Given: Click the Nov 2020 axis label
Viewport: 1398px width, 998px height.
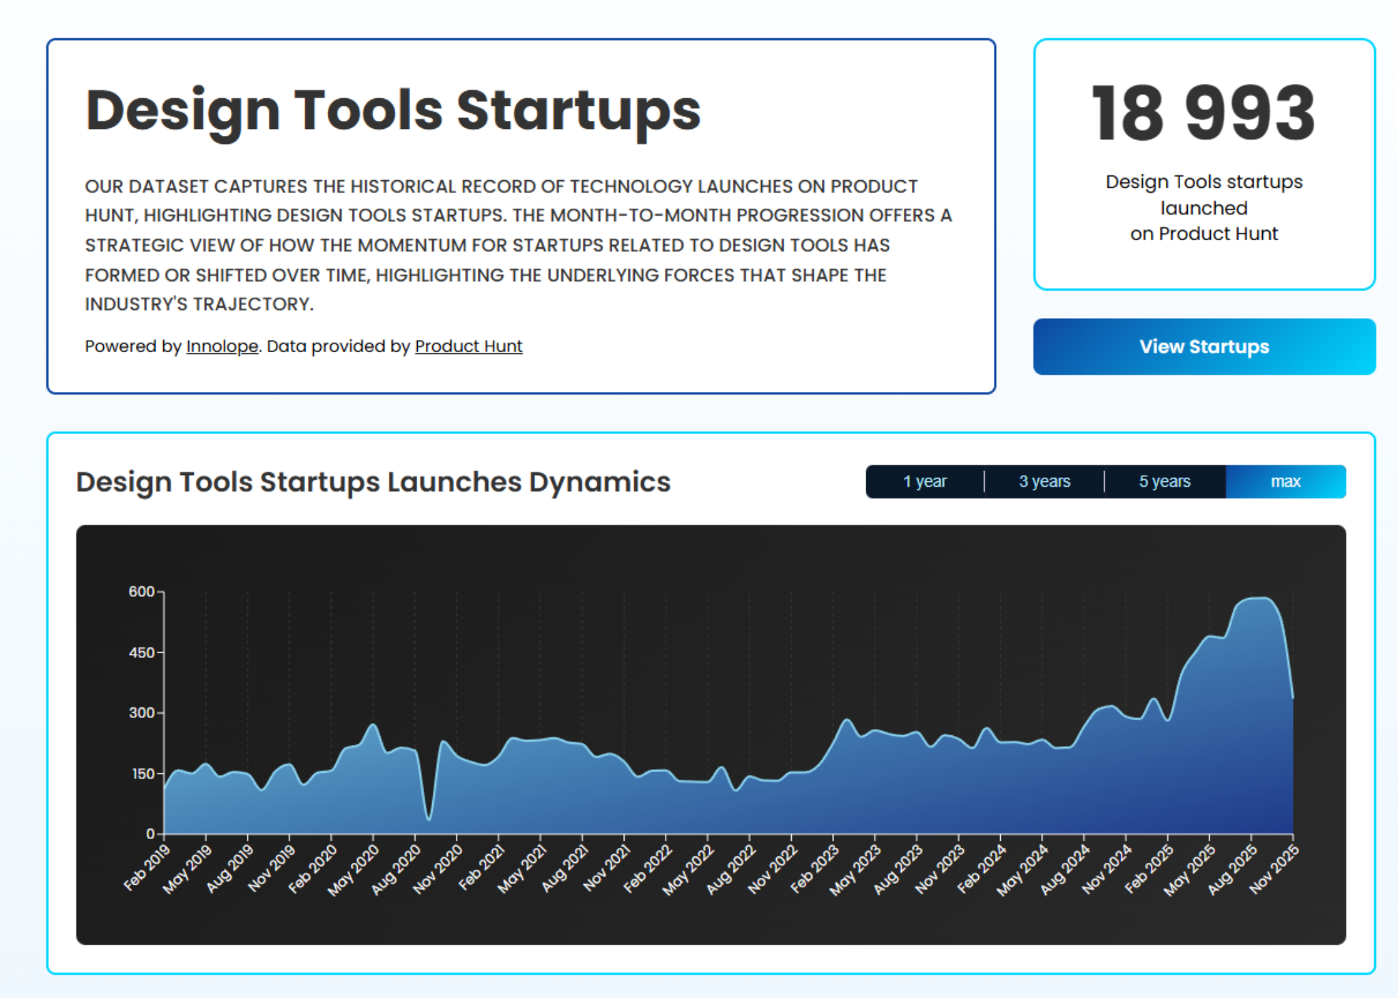Looking at the screenshot, I should [x=438, y=869].
